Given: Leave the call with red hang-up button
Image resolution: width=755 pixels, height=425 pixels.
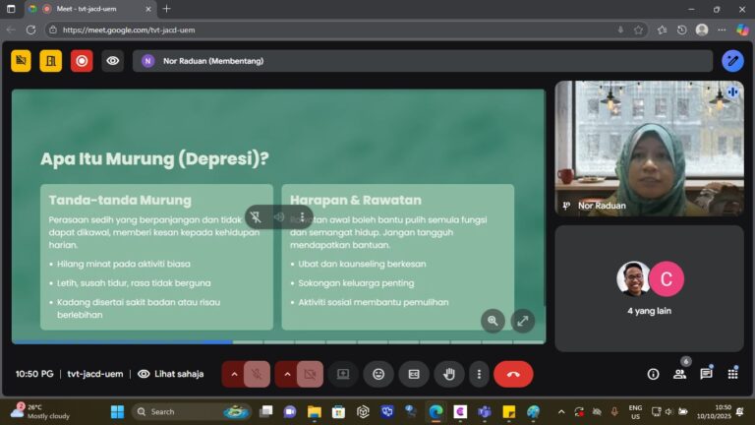Looking at the screenshot, I should 513,374.
